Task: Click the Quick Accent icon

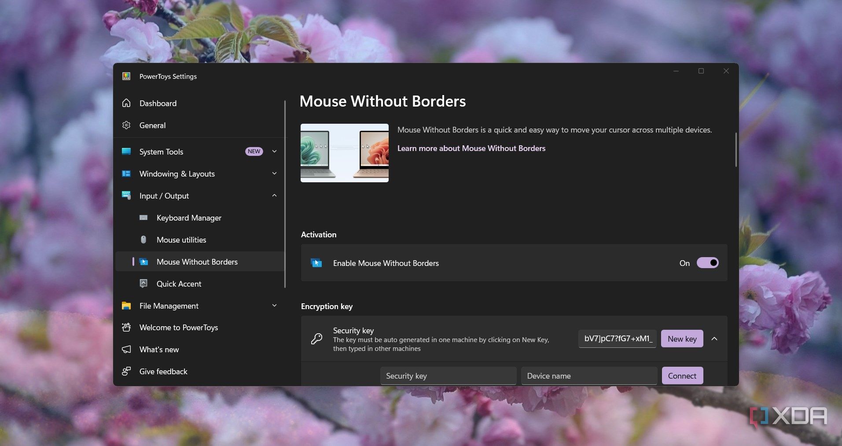Action: (x=143, y=284)
